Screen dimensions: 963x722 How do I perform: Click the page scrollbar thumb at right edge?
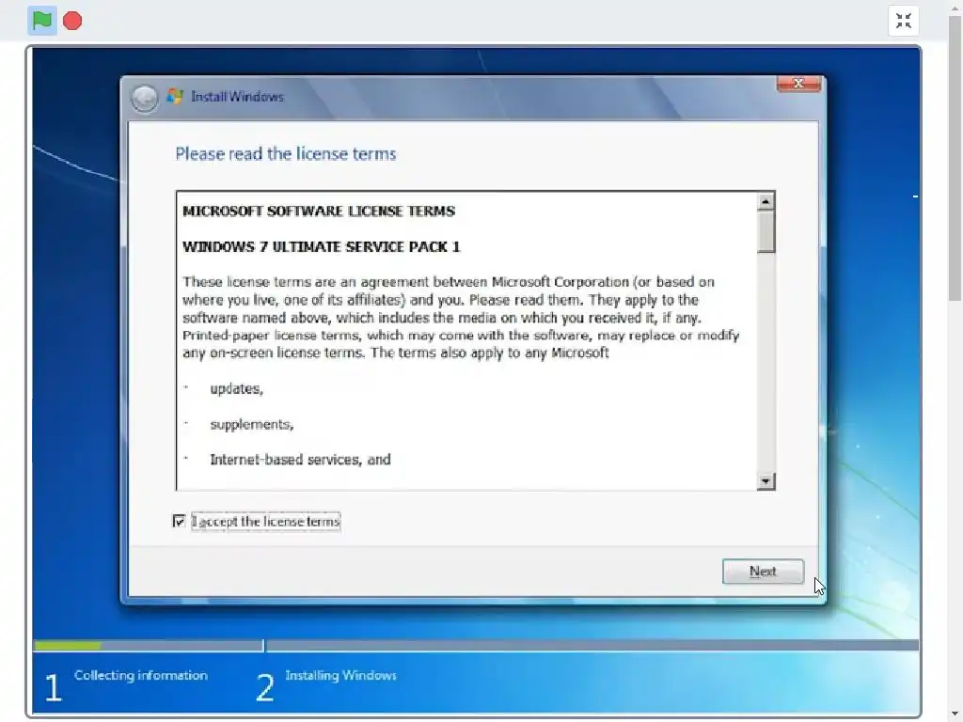tap(955, 158)
